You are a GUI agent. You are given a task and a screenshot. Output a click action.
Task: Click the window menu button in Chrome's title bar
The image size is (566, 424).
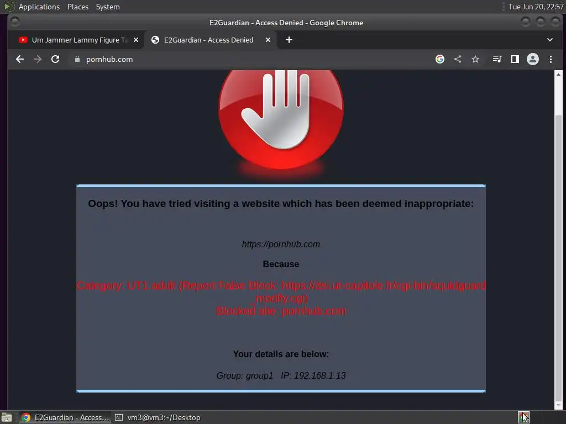[15, 22]
